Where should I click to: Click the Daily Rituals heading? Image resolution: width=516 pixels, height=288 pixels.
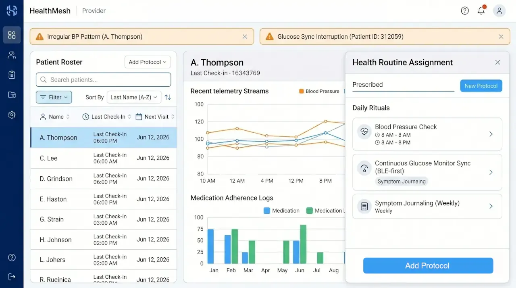coord(371,108)
